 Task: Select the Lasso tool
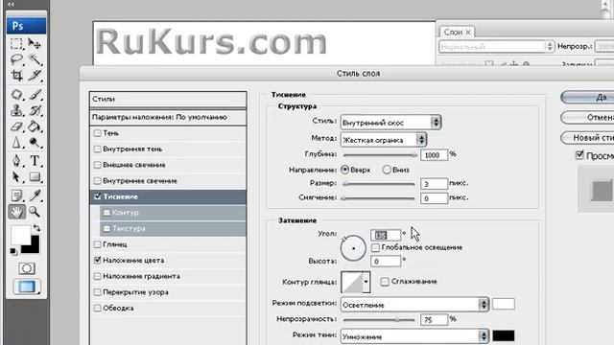(16, 59)
